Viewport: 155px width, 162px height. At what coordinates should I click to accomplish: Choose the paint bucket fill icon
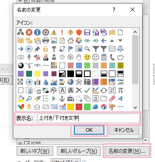21,99
